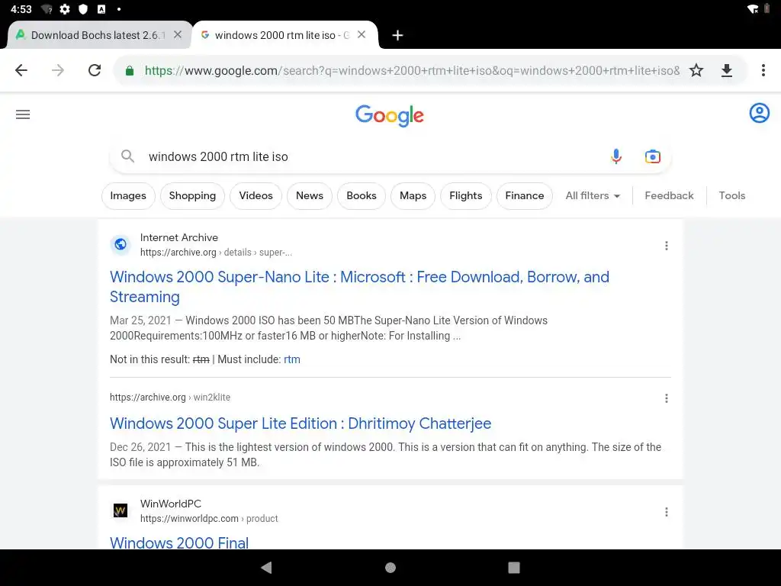
Task: Click the green padlock security icon
Action: tap(130, 71)
